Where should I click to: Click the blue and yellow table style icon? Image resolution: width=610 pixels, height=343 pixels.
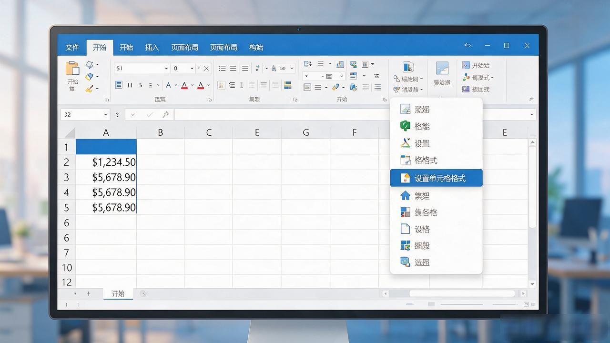(287, 85)
